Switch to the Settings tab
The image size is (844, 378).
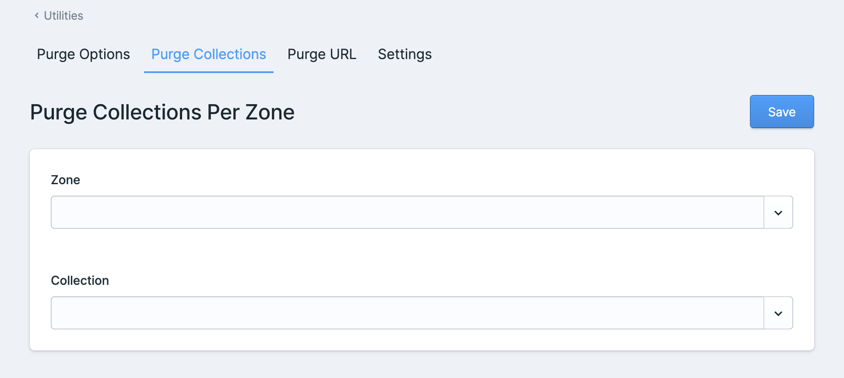404,54
